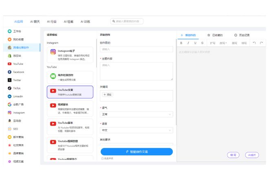Viewport: 269px width, 180px height.
Task: Open the 独立站 Shopify sidebar item
Action: click(22, 56)
